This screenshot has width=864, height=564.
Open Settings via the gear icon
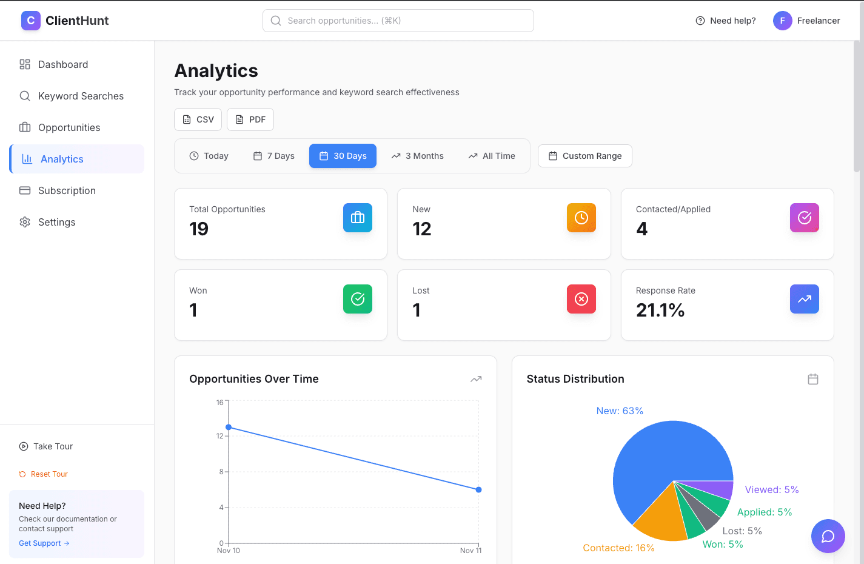point(24,222)
